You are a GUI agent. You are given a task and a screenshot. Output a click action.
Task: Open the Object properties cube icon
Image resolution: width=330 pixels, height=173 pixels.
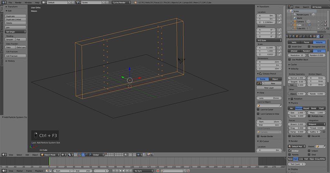[x=297, y=36]
